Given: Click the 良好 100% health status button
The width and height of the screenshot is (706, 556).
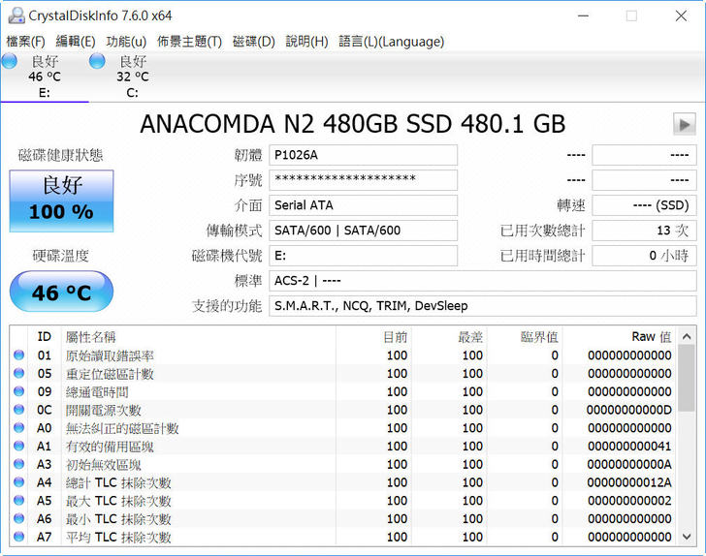Looking at the screenshot, I should pyautogui.click(x=61, y=201).
